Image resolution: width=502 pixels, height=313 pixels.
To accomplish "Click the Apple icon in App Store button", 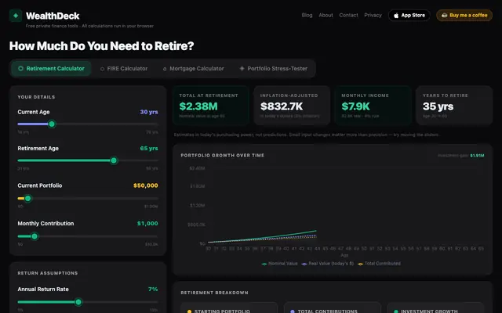I will point(396,16).
